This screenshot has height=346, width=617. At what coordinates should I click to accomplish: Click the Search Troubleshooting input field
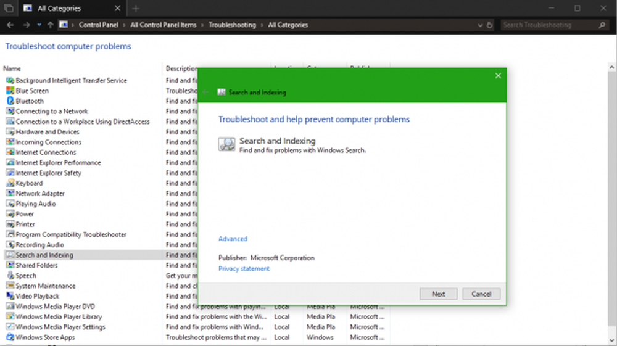click(x=549, y=25)
